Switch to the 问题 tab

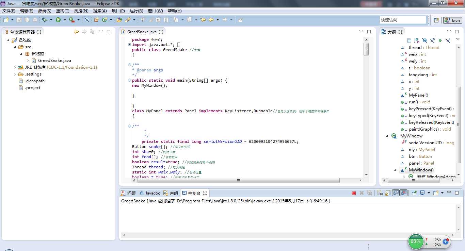pyautogui.click(x=128, y=193)
